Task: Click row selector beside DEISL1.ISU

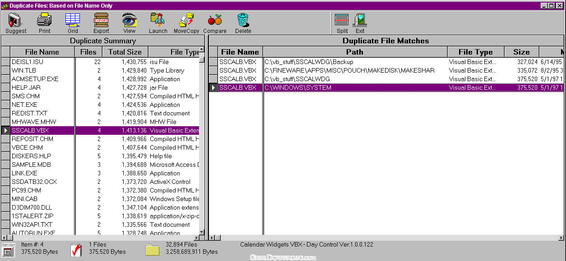Action: tap(5, 62)
